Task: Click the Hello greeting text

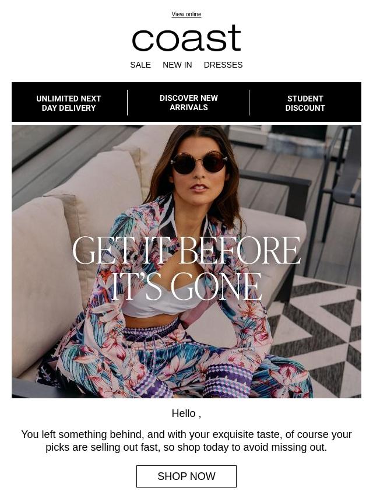Action: click(x=186, y=414)
